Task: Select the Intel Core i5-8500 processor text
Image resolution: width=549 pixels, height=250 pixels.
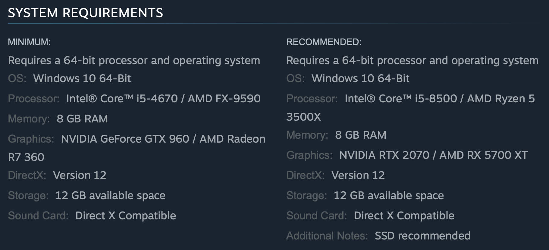Action: pyautogui.click(x=401, y=99)
